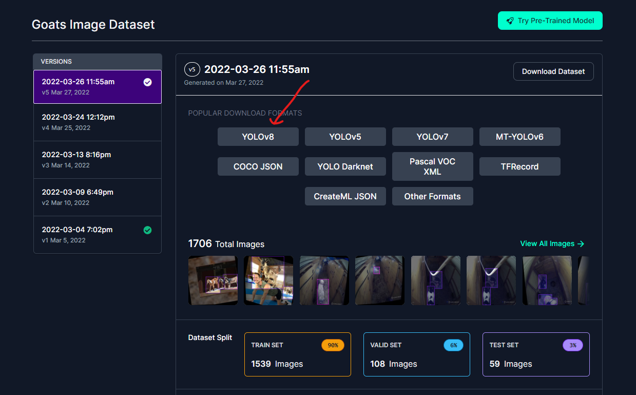
Task: Click the Dataset Split label
Action: pyautogui.click(x=210, y=337)
